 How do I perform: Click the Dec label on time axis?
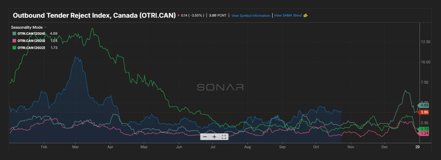point(384,147)
